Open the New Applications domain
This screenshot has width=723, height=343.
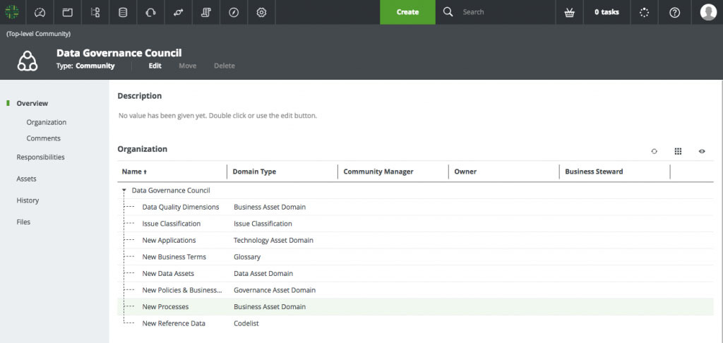[x=169, y=240]
